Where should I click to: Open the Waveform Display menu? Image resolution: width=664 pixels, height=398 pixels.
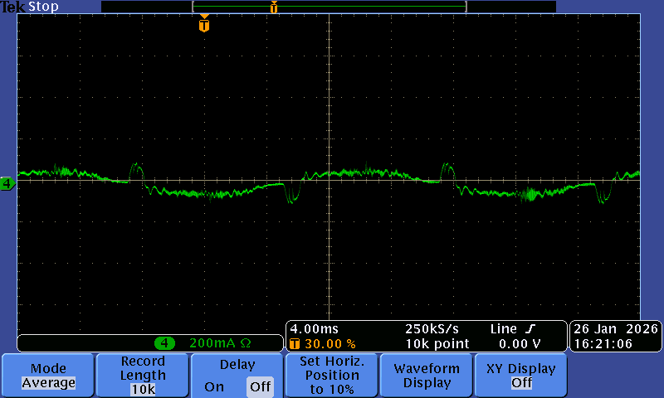point(427,376)
